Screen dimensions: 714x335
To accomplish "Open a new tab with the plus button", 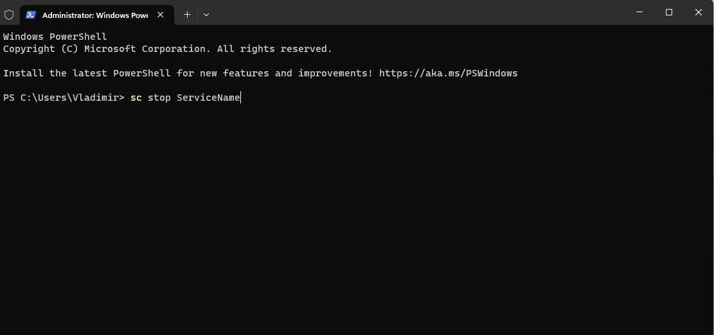I will [x=187, y=14].
